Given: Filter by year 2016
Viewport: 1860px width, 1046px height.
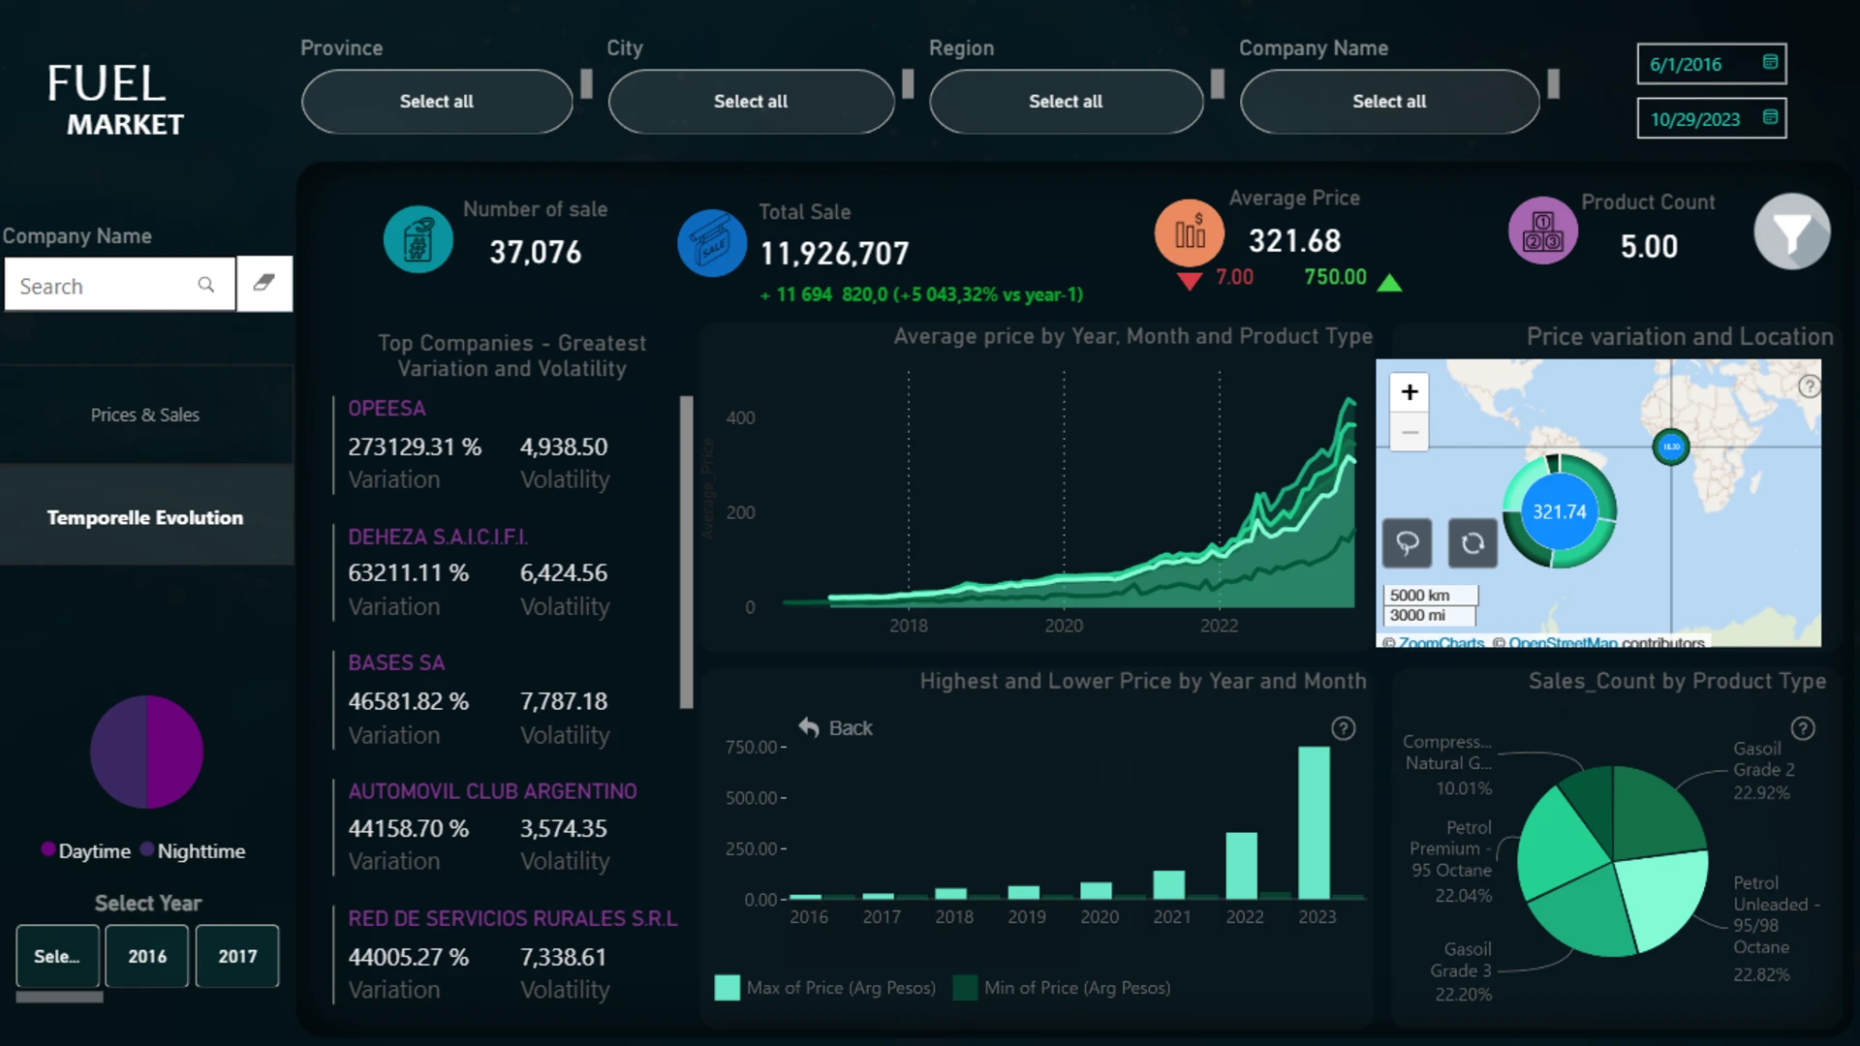Looking at the screenshot, I should pos(147,956).
